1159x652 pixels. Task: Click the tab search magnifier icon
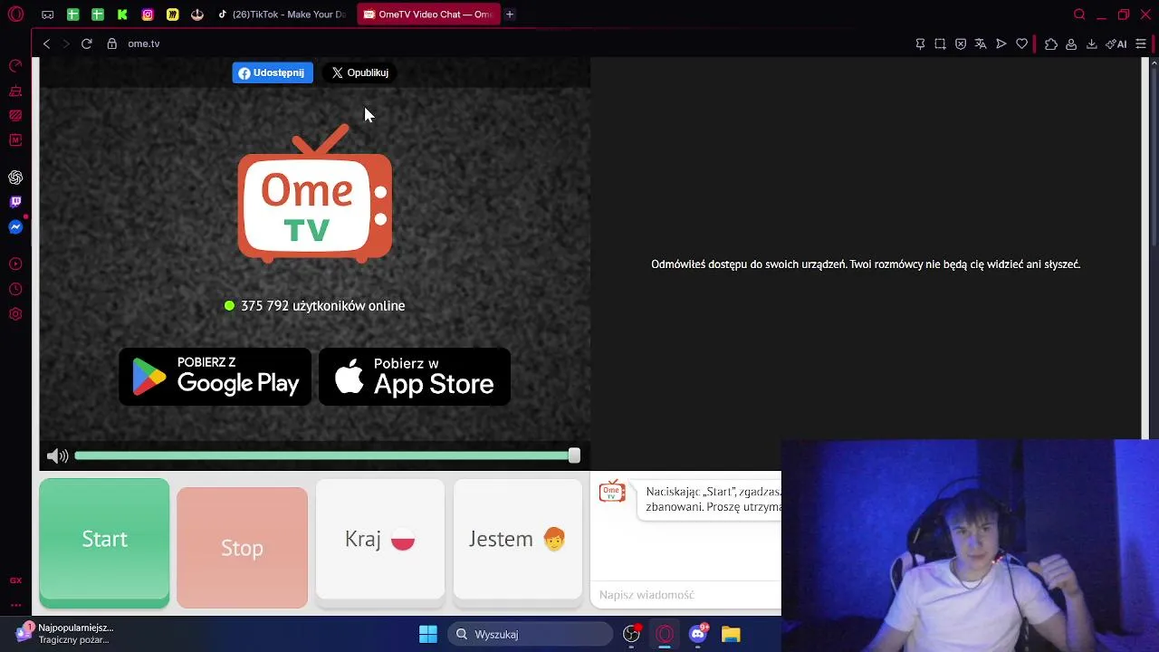click(1079, 14)
